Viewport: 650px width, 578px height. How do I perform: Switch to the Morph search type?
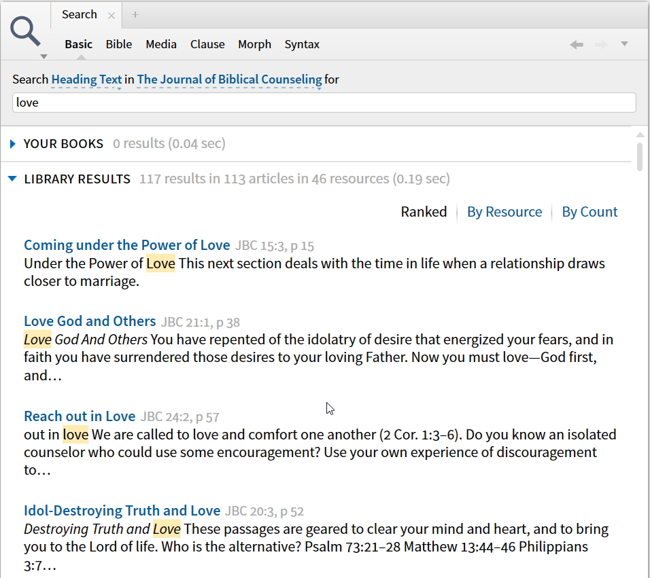(x=254, y=44)
